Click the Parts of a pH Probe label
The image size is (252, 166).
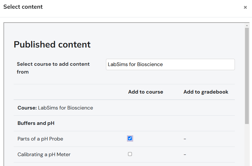click(x=40, y=139)
